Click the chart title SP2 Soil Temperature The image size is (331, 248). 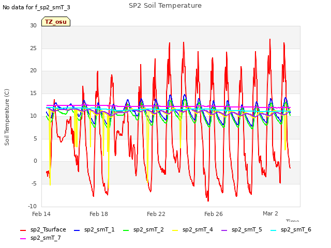[165, 6]
